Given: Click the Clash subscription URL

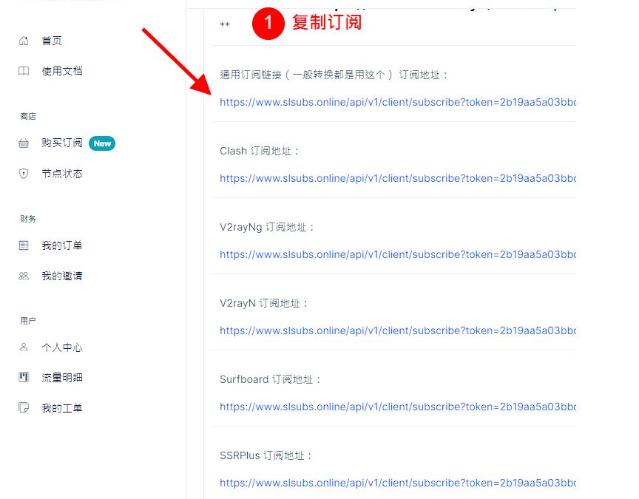Looking at the screenshot, I should [x=397, y=178].
